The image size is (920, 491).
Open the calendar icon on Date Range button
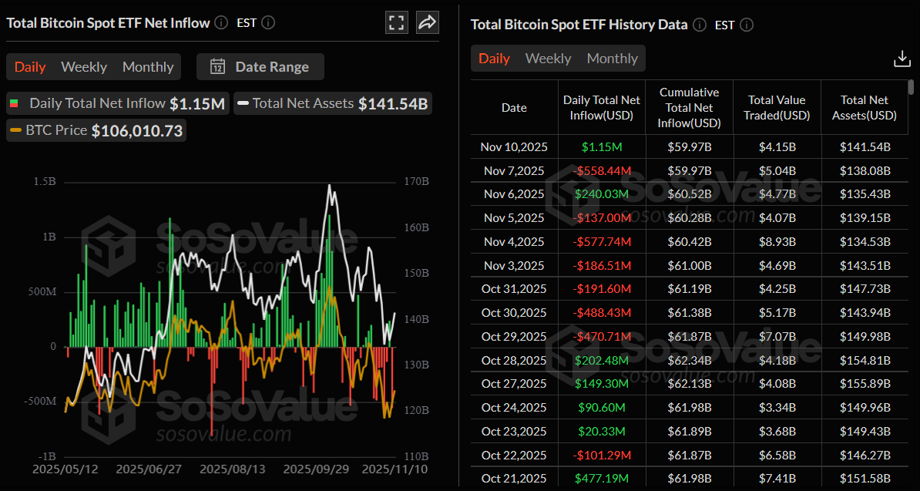218,67
